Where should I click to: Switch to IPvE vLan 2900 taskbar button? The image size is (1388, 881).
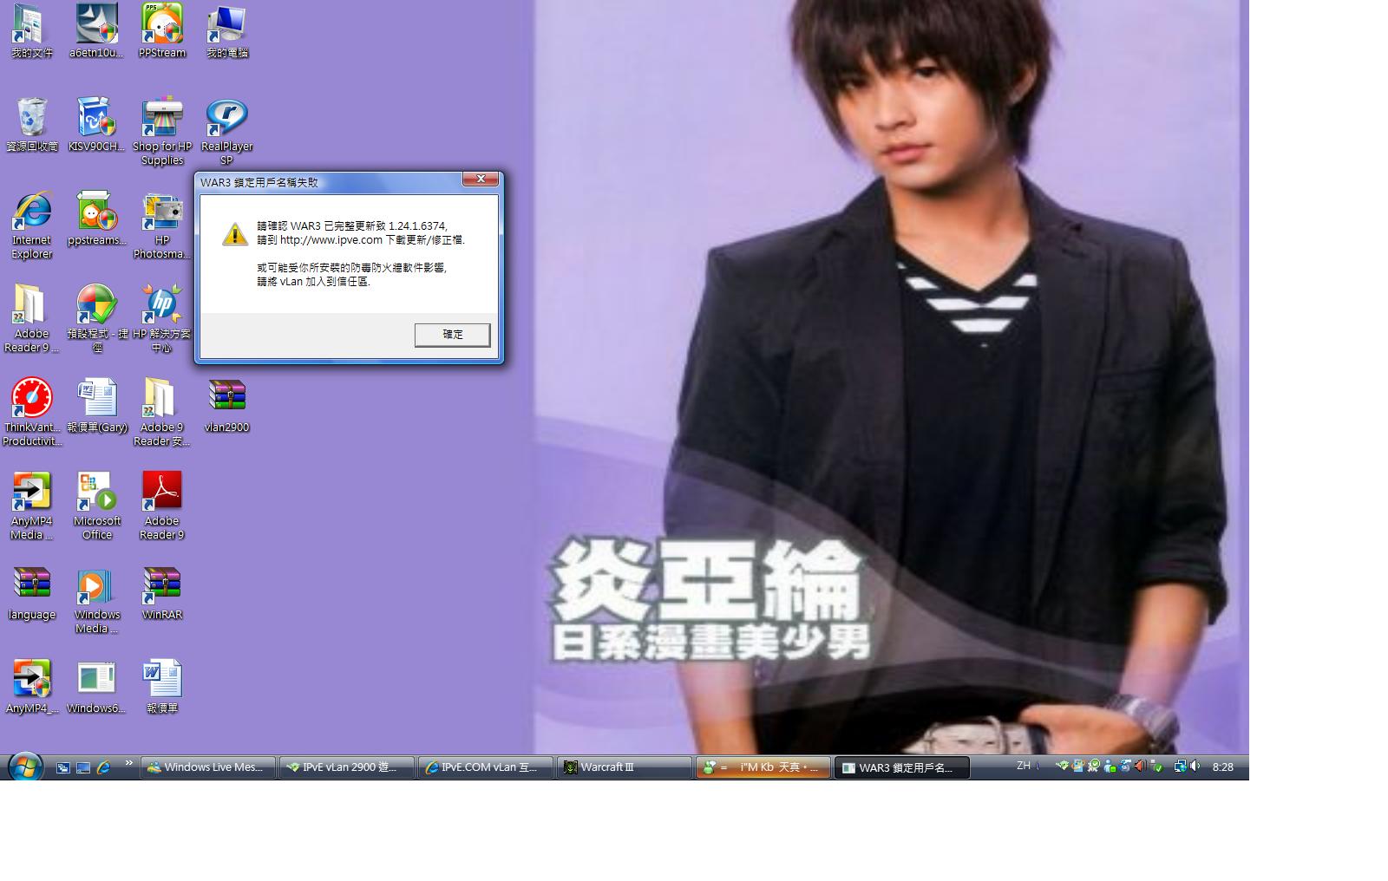coord(347,767)
